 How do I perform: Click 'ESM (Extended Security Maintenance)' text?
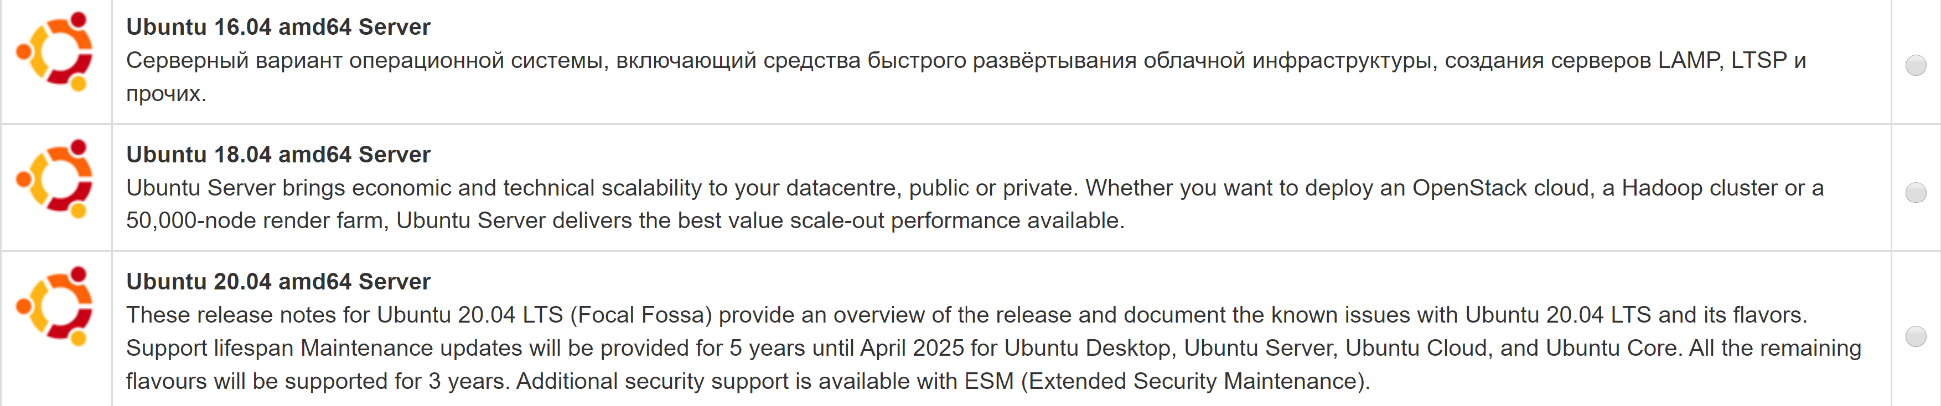(1166, 382)
